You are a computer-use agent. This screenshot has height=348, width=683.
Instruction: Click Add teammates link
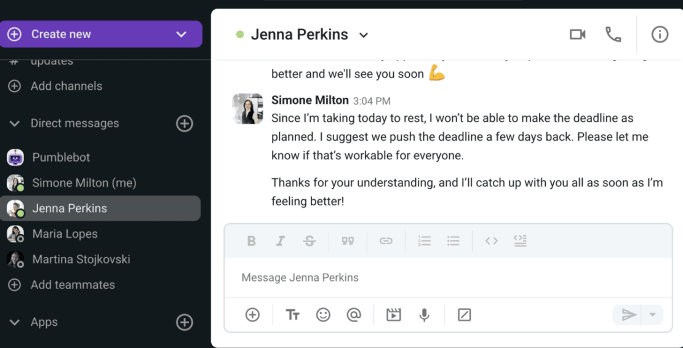point(73,285)
